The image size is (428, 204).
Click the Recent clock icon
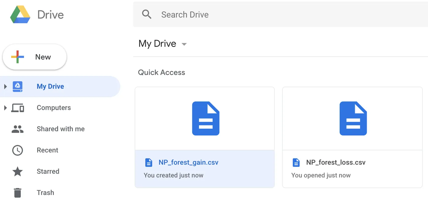(x=17, y=150)
